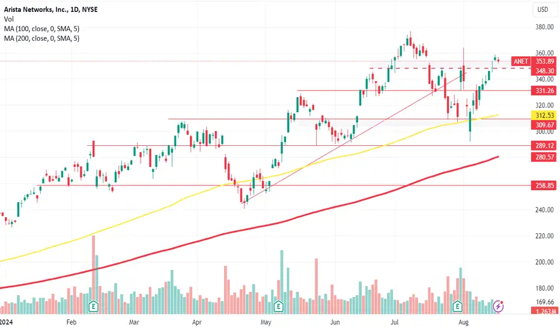The height and width of the screenshot is (330, 560).
Task: Select the 289.12 horizontal line label
Action: 544,146
